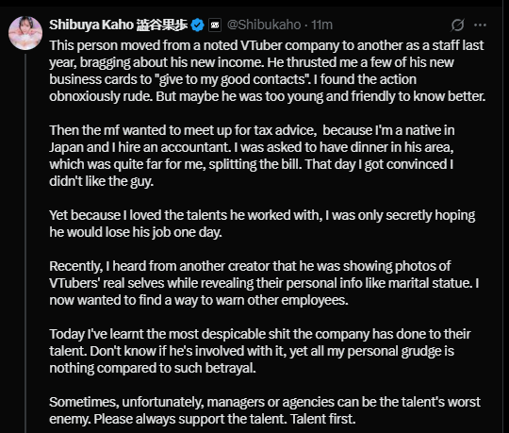The image size is (509, 433).
Task: Click the line 'obnoxiously rude. But maybe he'
Action: [x=268, y=96]
